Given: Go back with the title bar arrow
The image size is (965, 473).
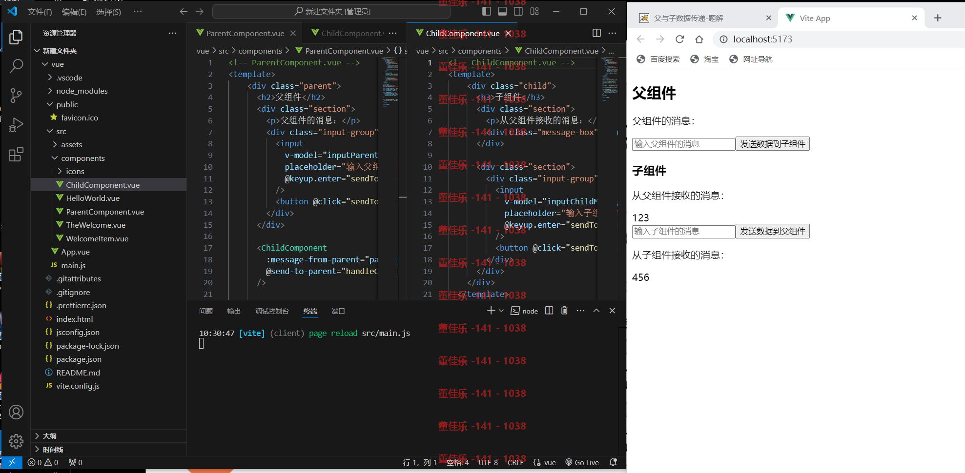Looking at the screenshot, I should pos(184,12).
